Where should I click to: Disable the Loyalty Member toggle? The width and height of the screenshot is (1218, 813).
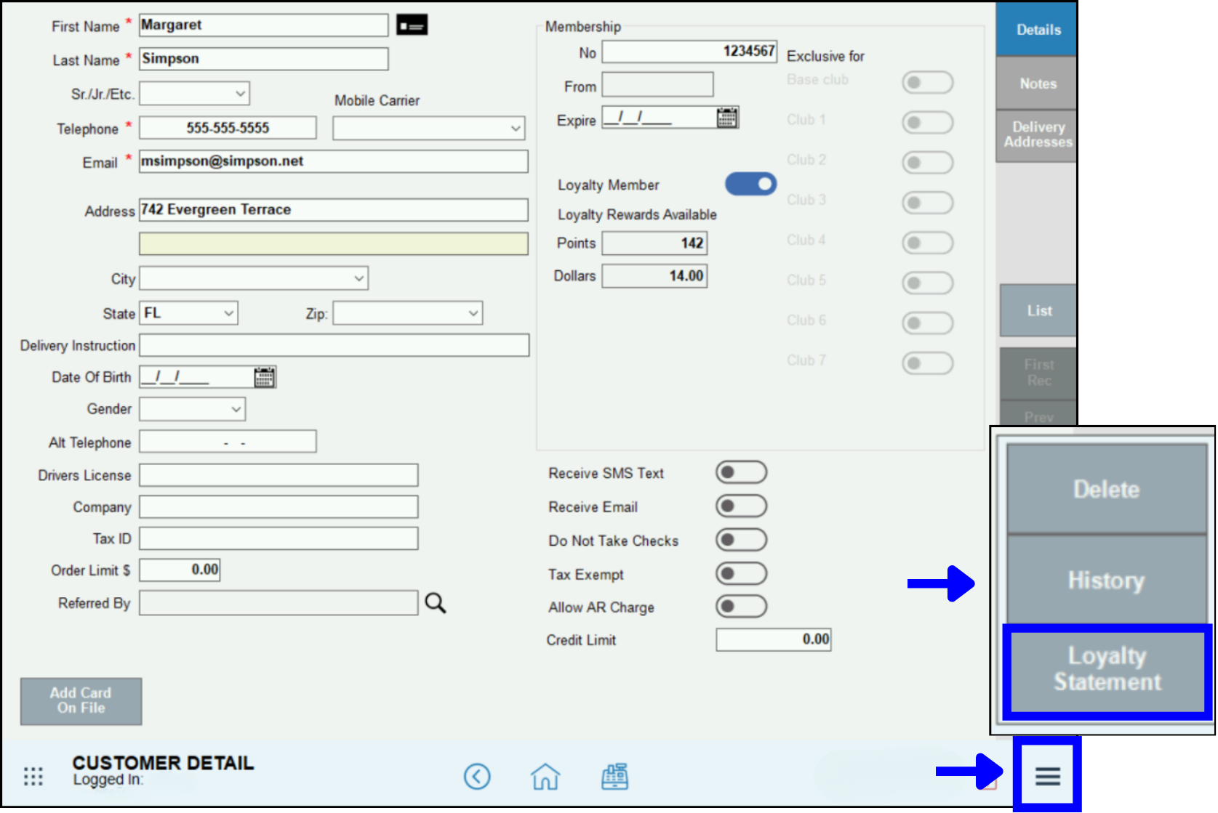point(750,185)
